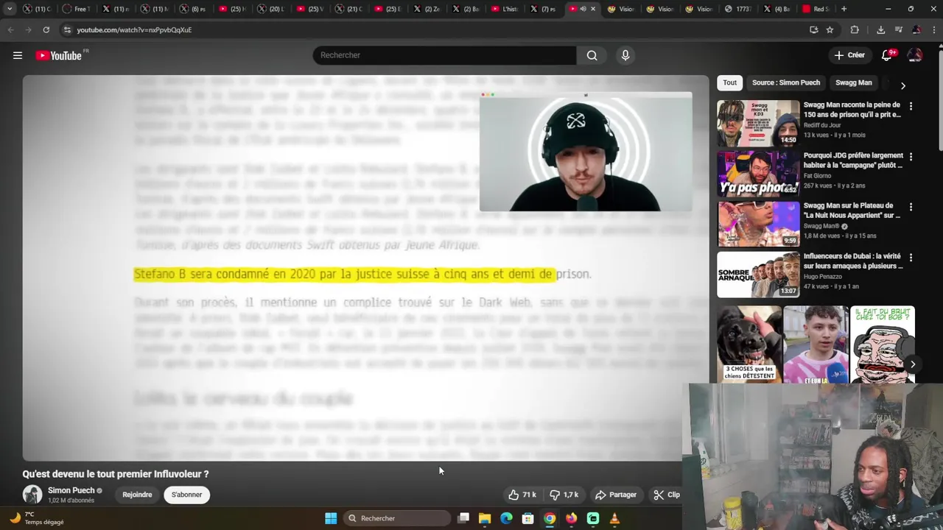943x530 pixels.
Task: Open the dog Shorts thumbnail
Action: coord(749,344)
